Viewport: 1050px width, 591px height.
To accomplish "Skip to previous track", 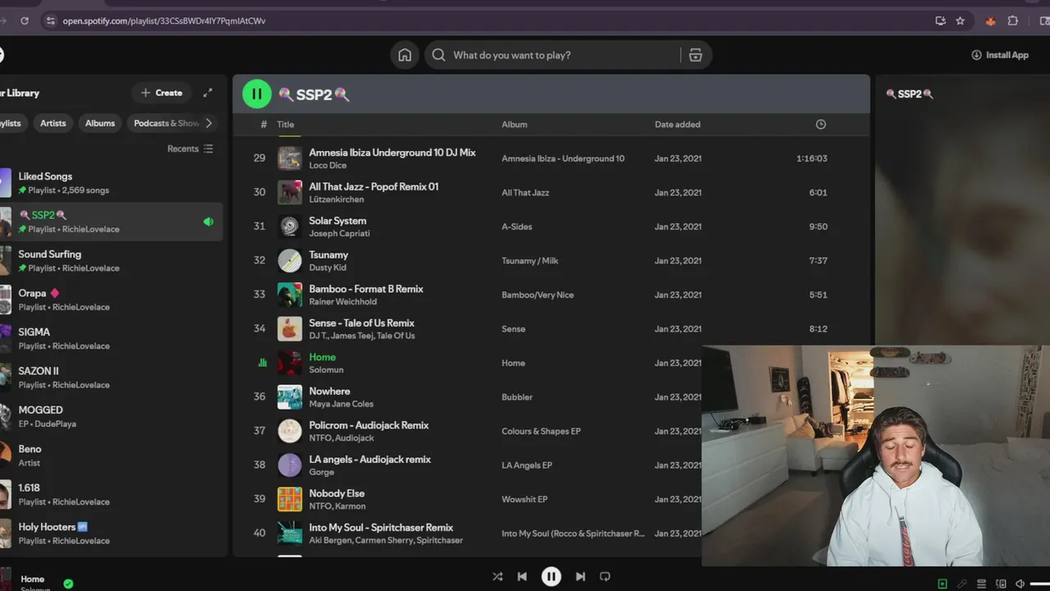I will pyautogui.click(x=522, y=576).
